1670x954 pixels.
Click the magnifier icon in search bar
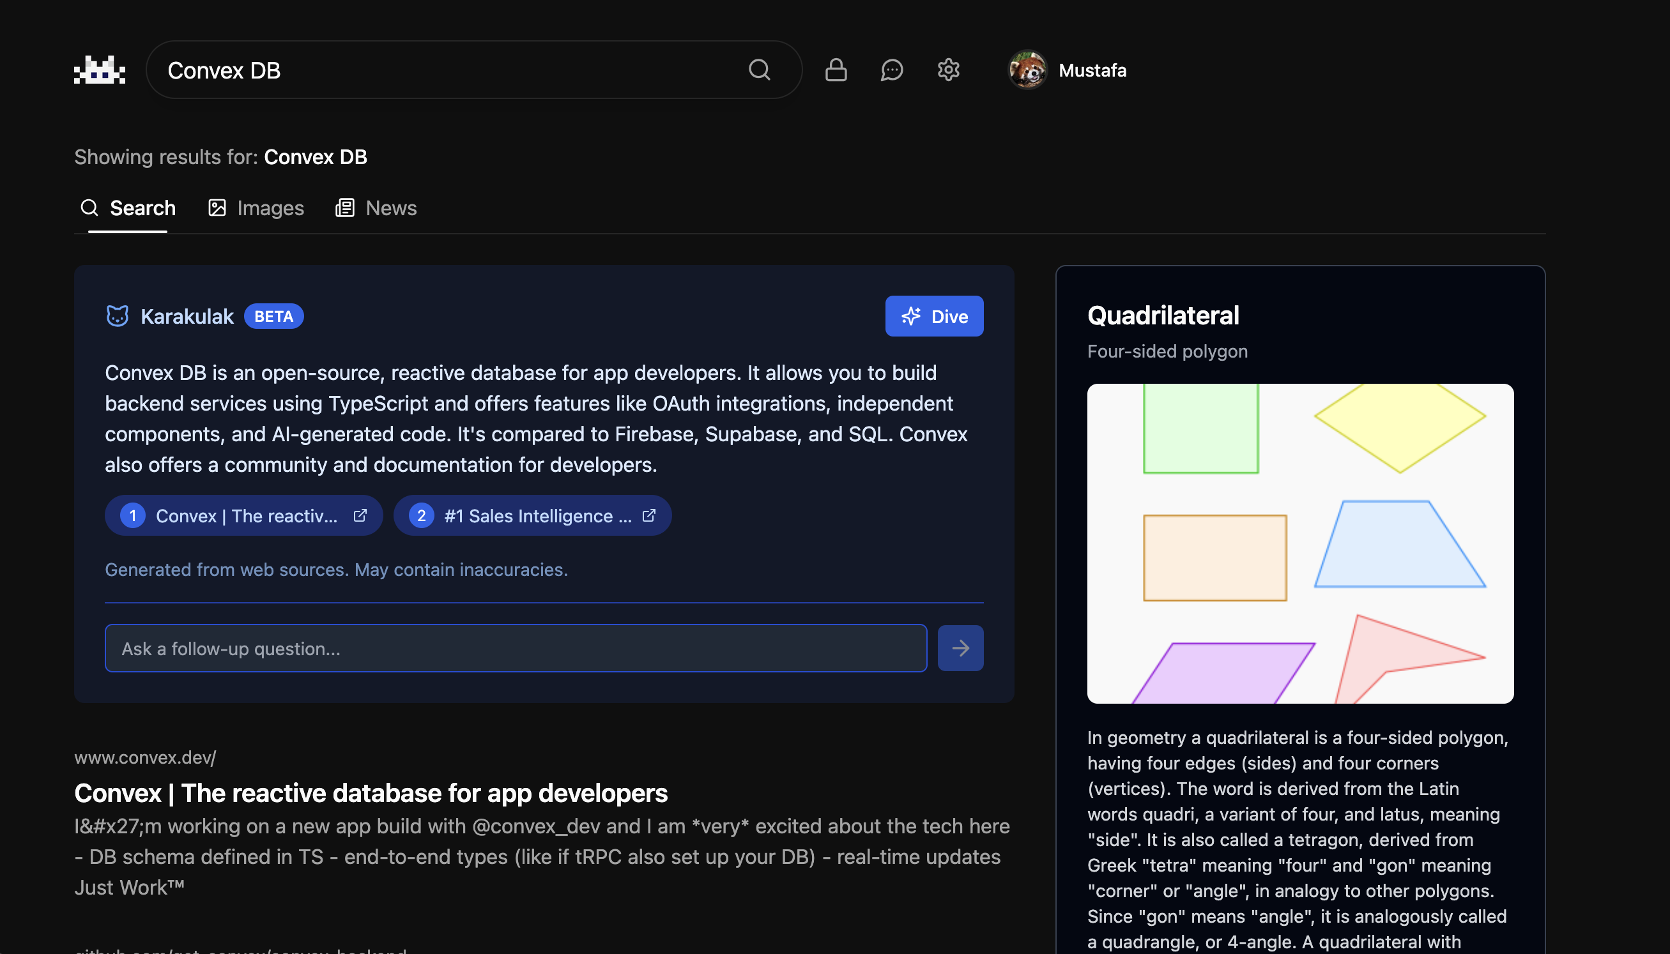[759, 70]
